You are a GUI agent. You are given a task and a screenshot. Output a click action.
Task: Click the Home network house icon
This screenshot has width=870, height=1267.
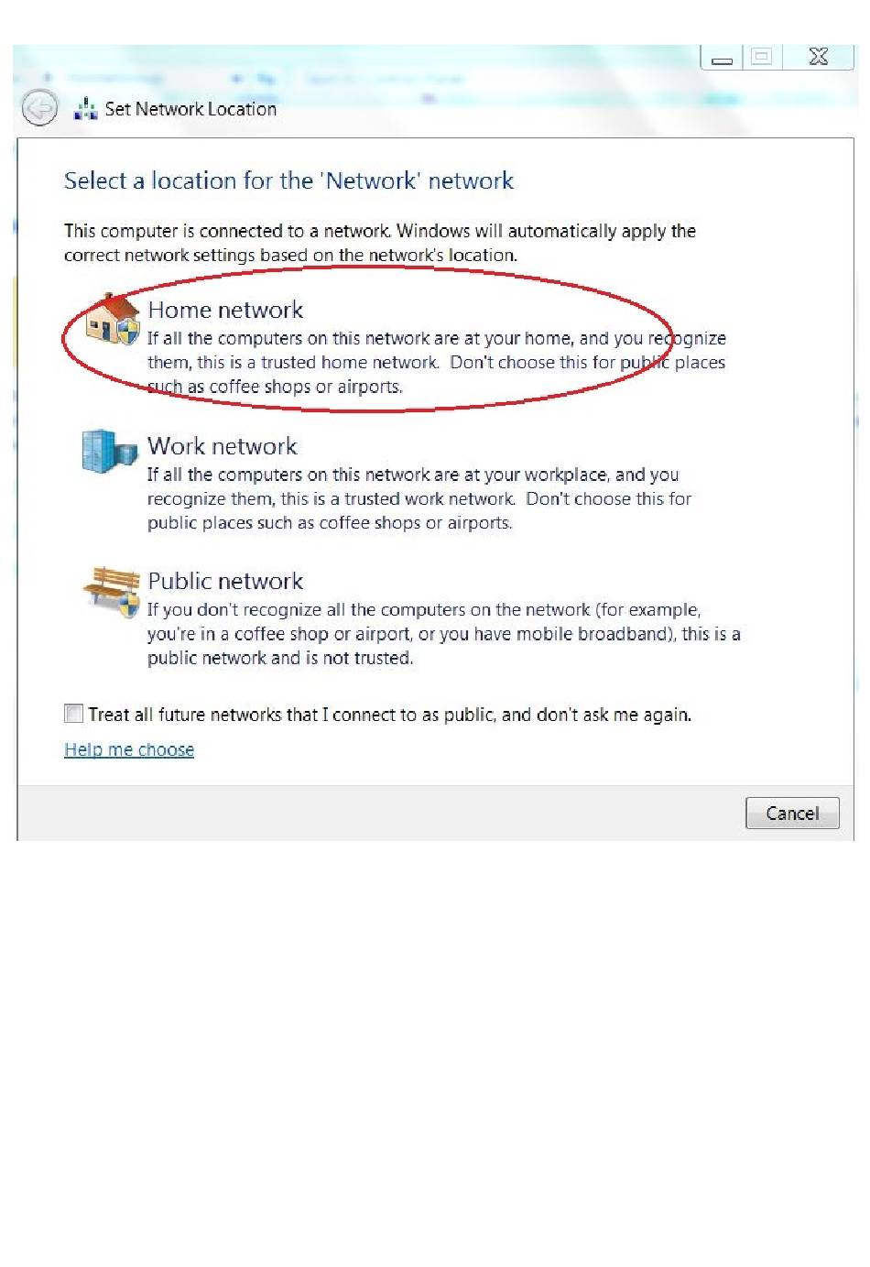[112, 319]
